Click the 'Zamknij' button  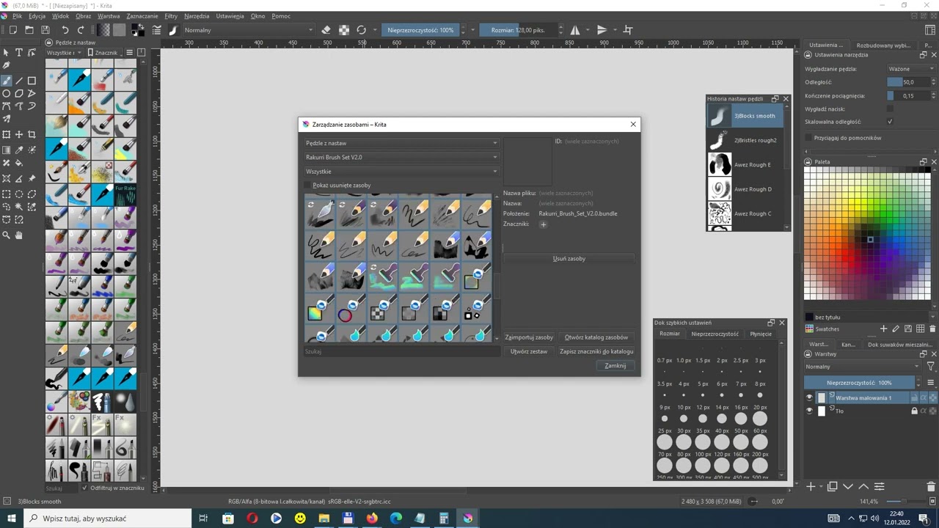(615, 366)
